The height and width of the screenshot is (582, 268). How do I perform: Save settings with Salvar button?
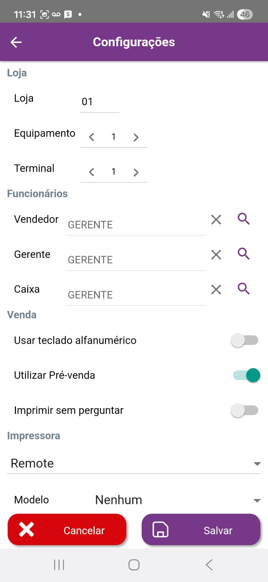point(201,530)
